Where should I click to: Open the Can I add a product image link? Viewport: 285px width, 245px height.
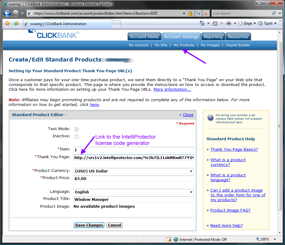(238, 195)
